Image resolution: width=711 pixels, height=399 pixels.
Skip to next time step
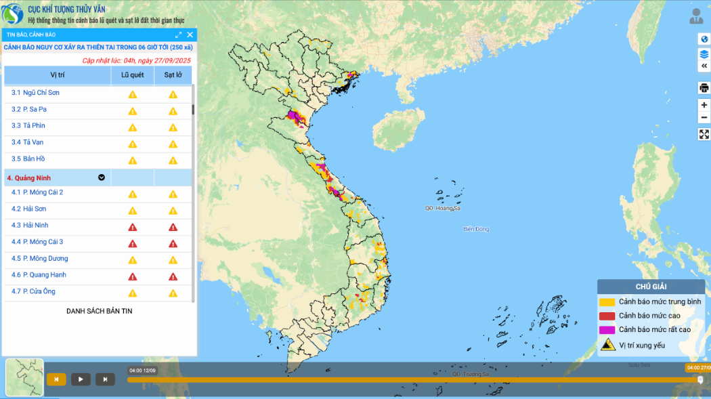(x=105, y=379)
